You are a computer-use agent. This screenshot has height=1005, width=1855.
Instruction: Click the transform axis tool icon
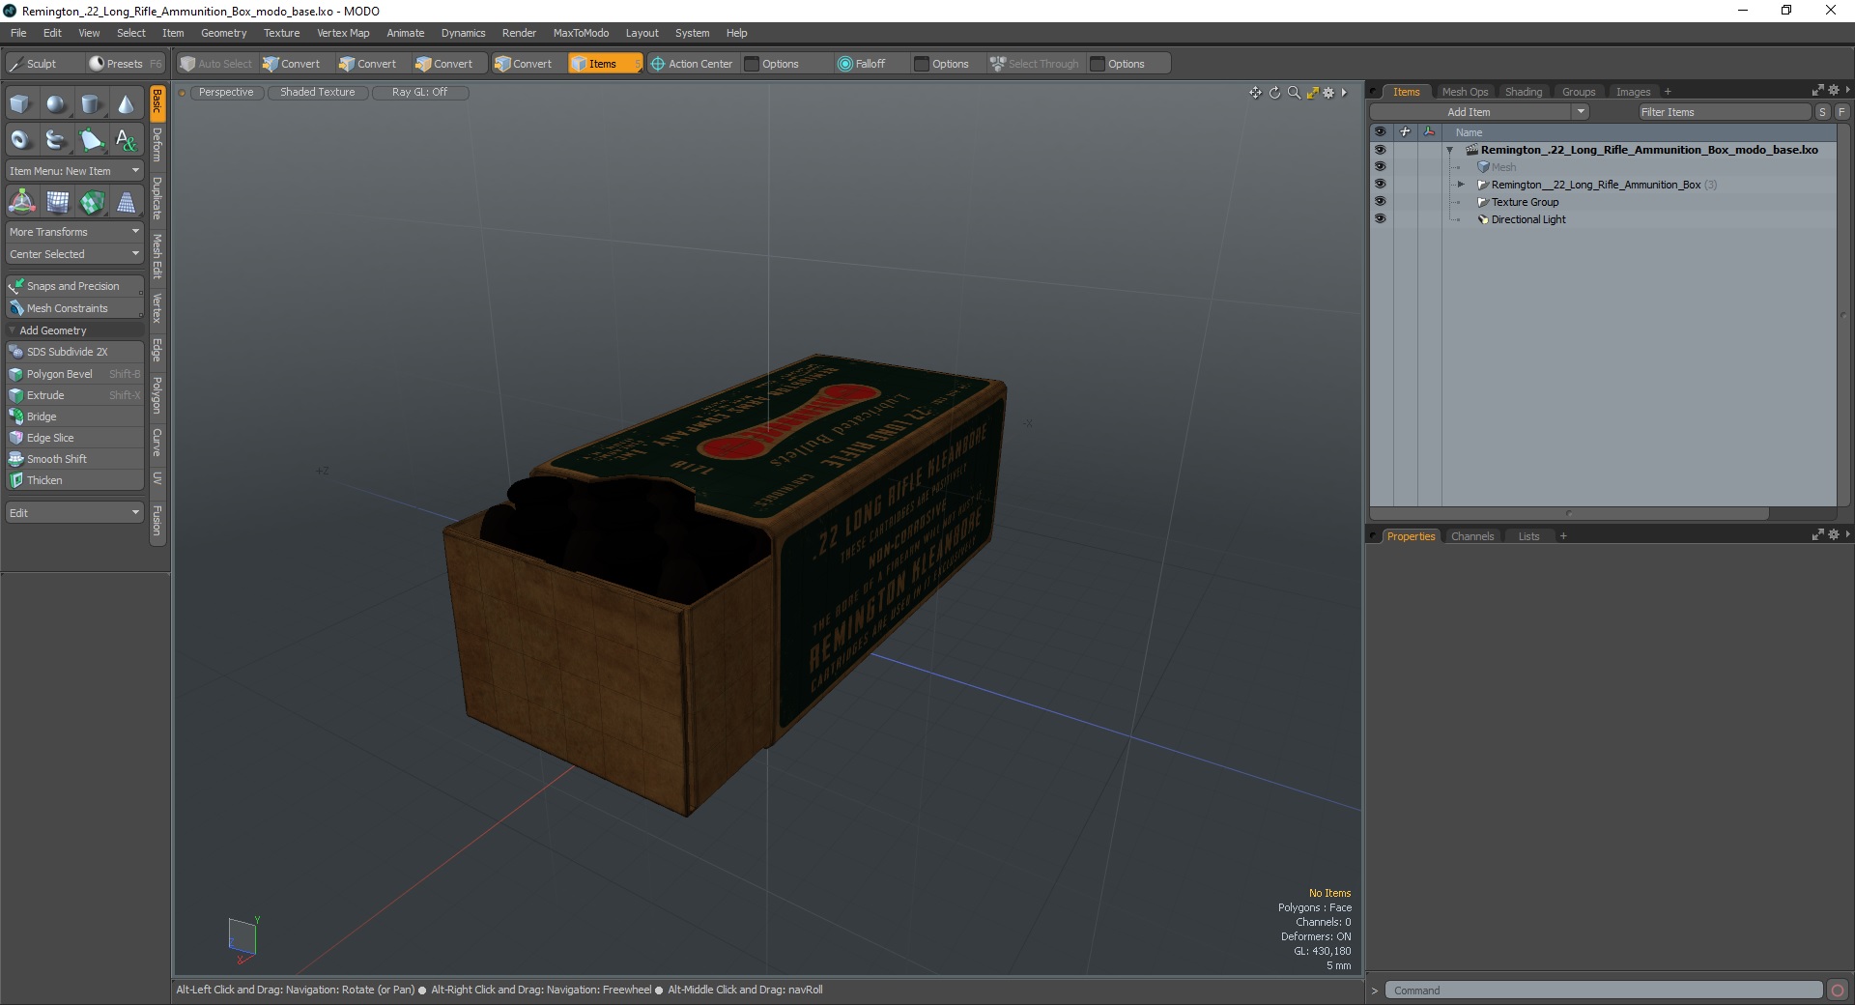pos(21,202)
